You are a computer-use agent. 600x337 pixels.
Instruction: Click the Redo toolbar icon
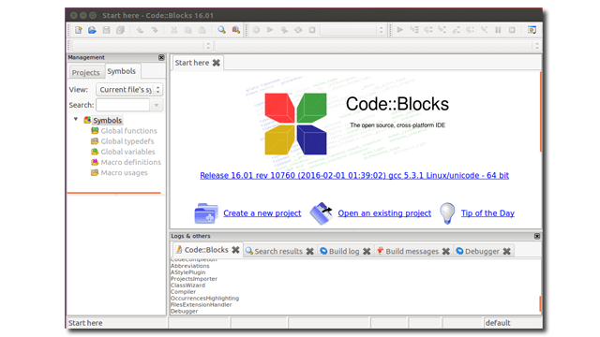154,30
